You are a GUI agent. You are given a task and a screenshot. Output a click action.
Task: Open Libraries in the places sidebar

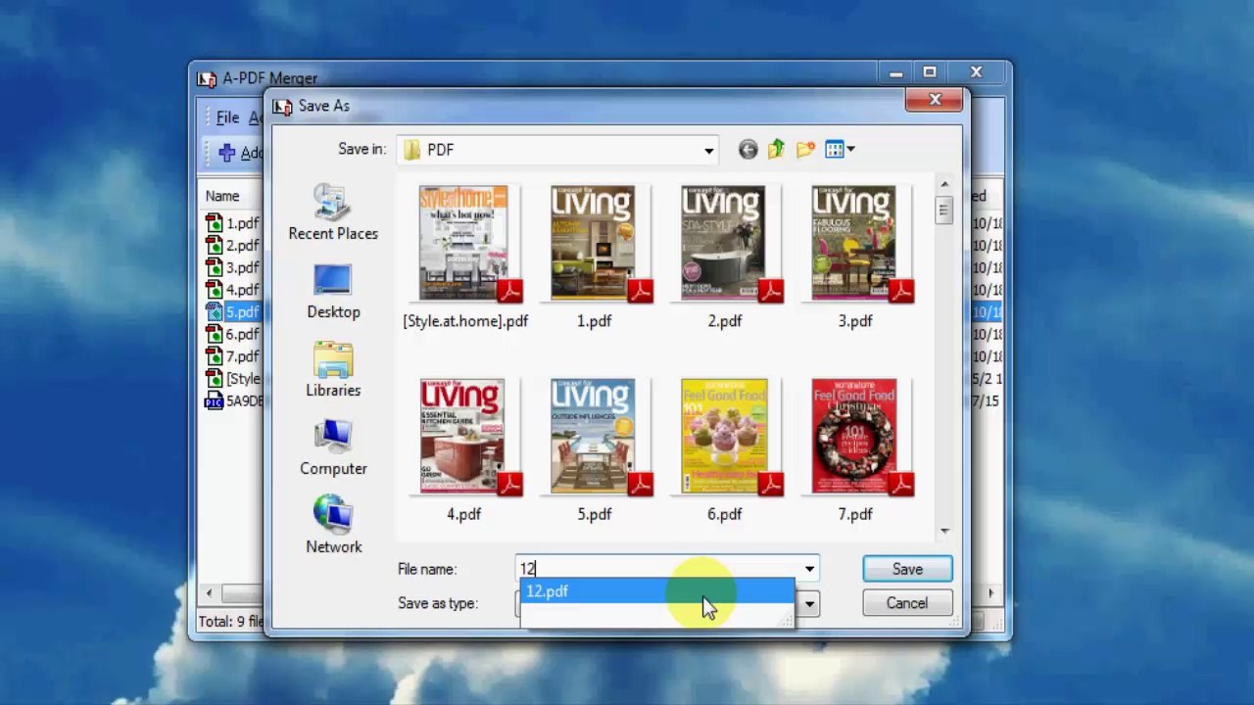333,369
